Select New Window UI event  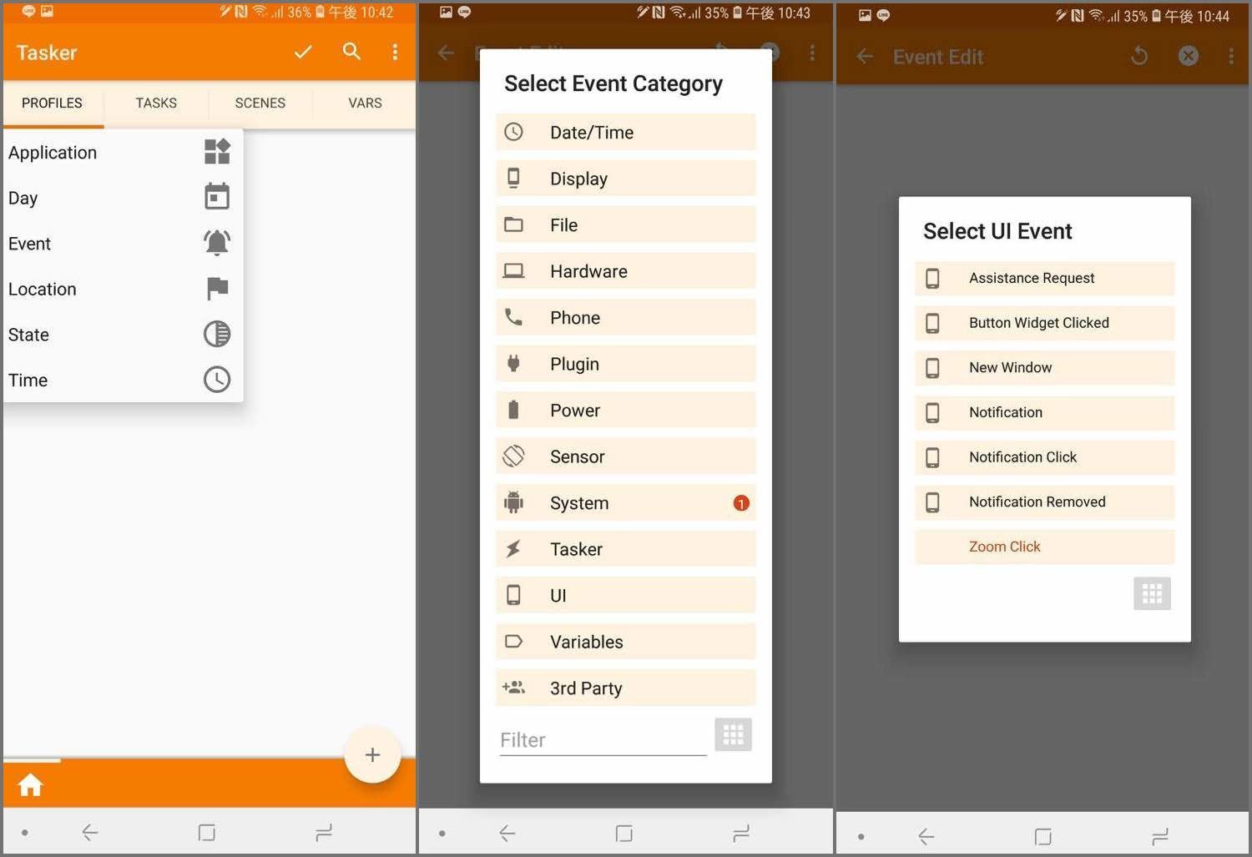click(1044, 367)
